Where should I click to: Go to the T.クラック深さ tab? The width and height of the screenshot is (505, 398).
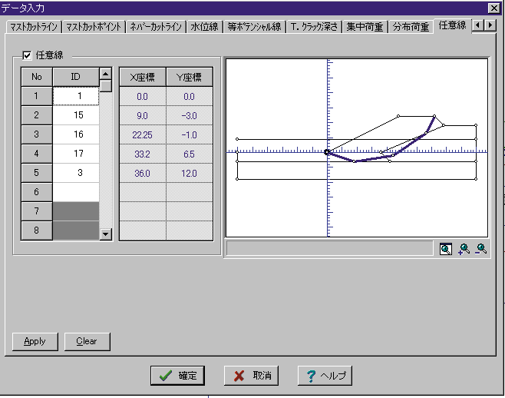(313, 26)
